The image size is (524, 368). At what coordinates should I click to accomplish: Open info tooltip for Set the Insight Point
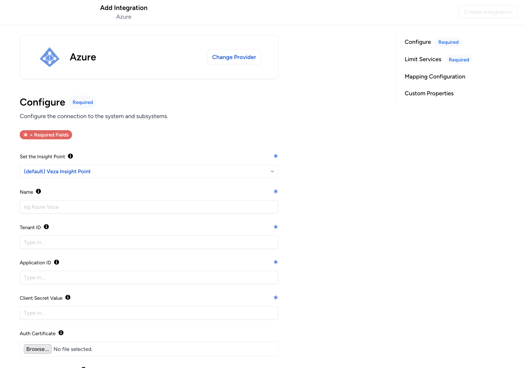[70, 156]
